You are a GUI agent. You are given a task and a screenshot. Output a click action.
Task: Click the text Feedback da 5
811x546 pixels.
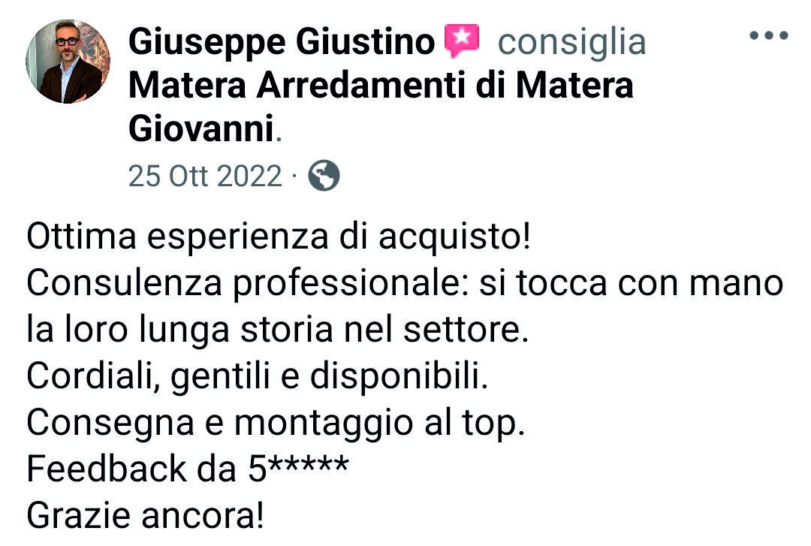coord(146,469)
